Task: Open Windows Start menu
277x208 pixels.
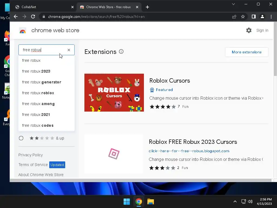Action: [x=127, y=201]
